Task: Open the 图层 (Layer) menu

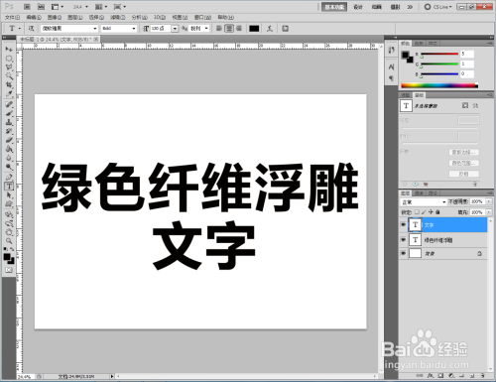Action: (x=75, y=17)
